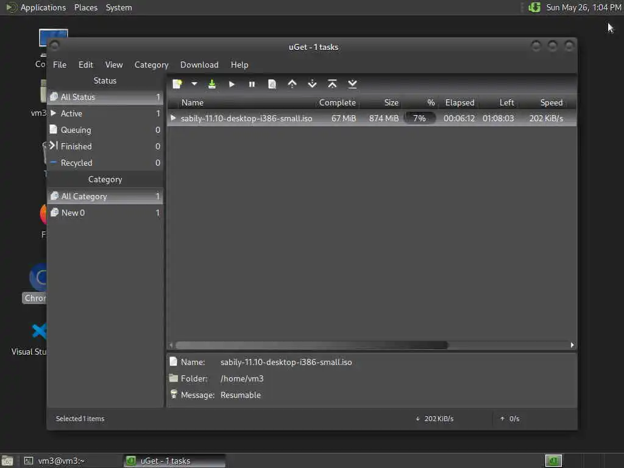This screenshot has width=624, height=468.
Task: Click the download speed indicator in status bar
Action: (434, 419)
